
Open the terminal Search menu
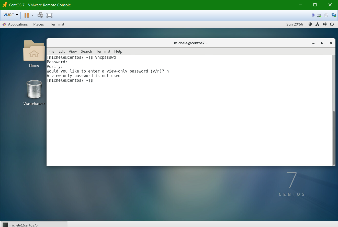(86, 51)
